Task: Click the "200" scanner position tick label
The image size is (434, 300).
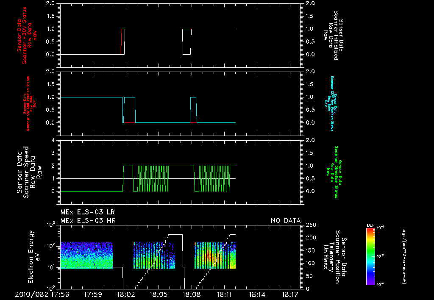Action: tap(311, 238)
